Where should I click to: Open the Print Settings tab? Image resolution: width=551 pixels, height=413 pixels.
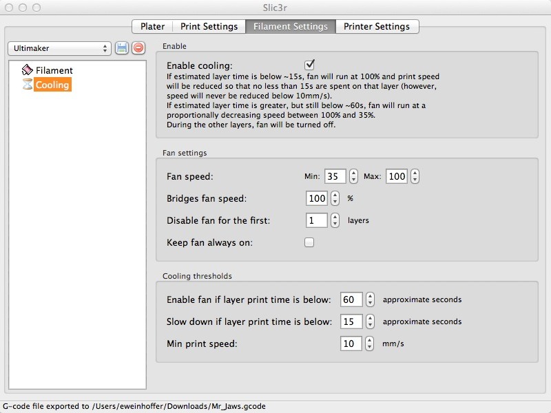(209, 26)
